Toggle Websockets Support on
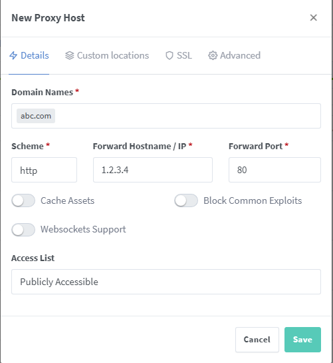This screenshot has height=363, width=333. pos(23,230)
